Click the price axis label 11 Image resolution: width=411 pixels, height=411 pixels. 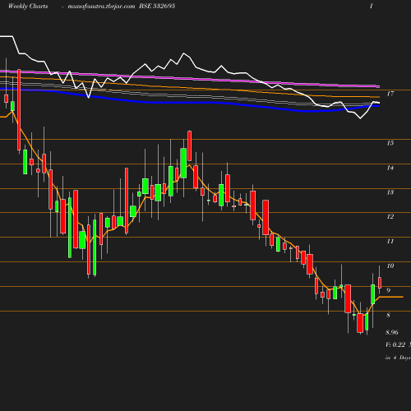click(x=390, y=242)
